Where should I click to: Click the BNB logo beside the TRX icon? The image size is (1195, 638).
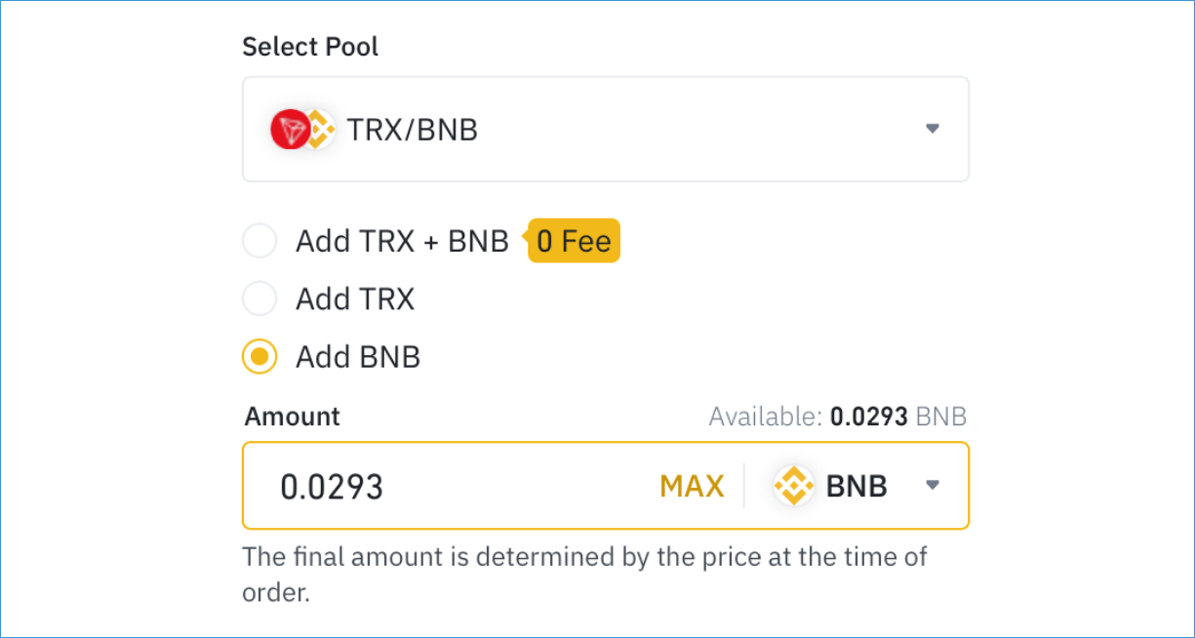(x=320, y=129)
